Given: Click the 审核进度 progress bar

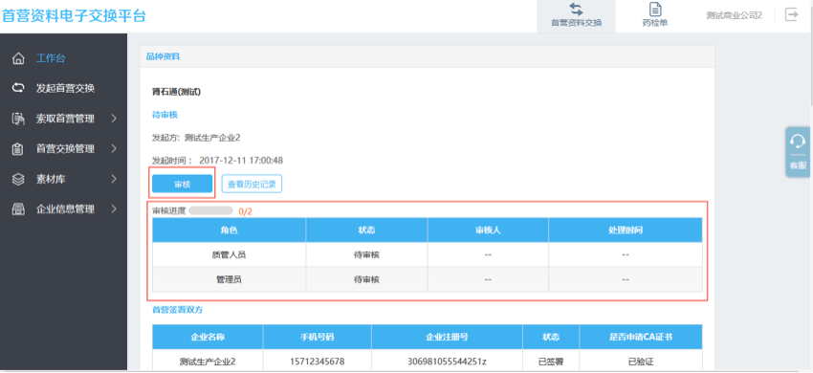Looking at the screenshot, I should pyautogui.click(x=210, y=210).
